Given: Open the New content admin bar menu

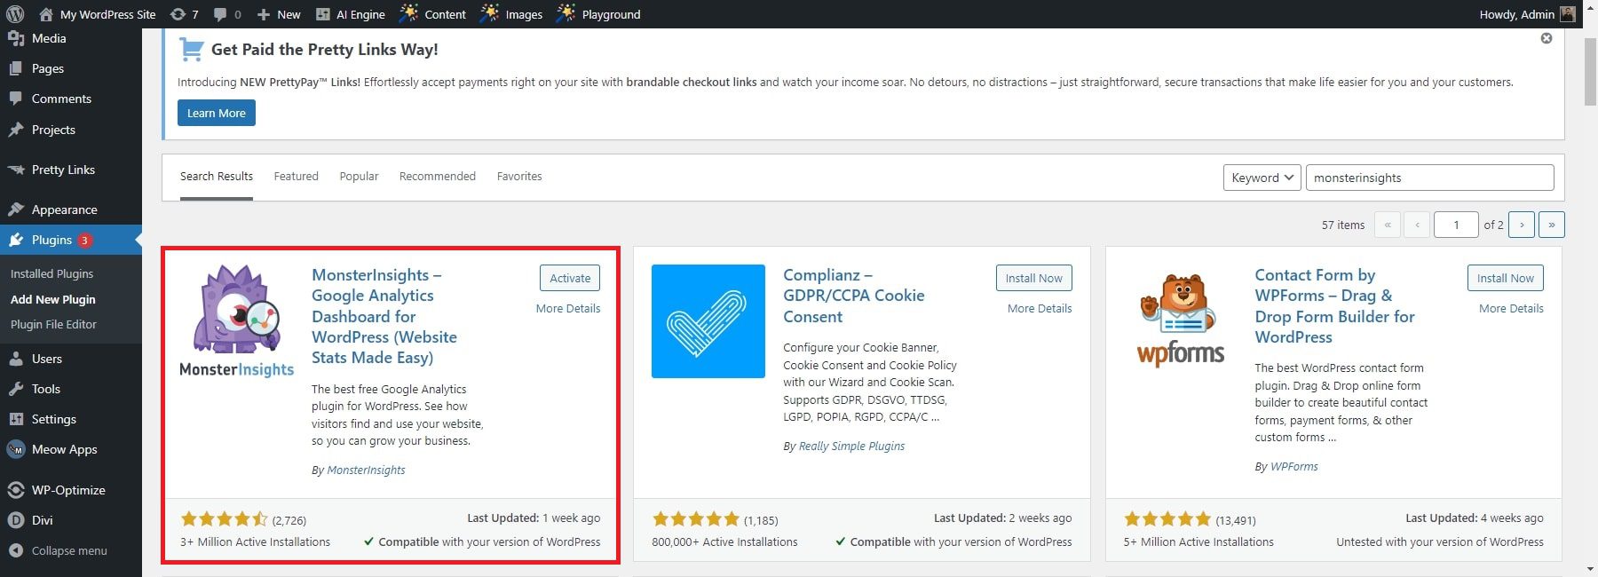Looking at the screenshot, I should coord(279,14).
